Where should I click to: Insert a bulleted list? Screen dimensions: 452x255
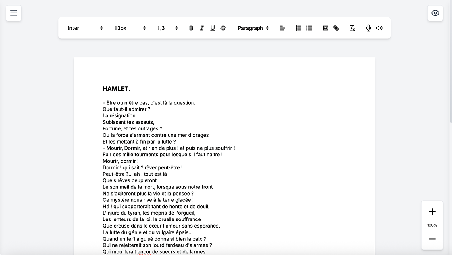click(x=309, y=28)
